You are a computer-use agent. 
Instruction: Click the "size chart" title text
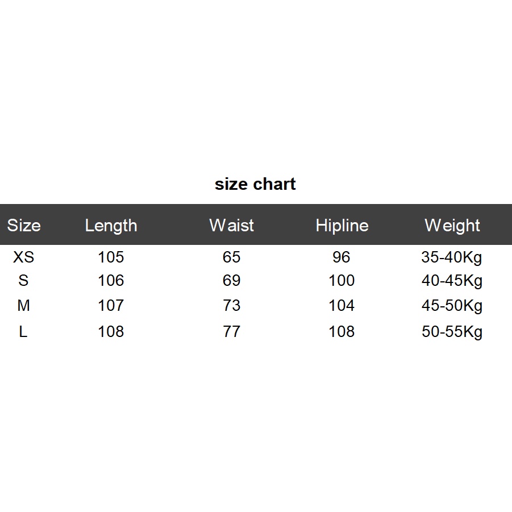[255, 184]
